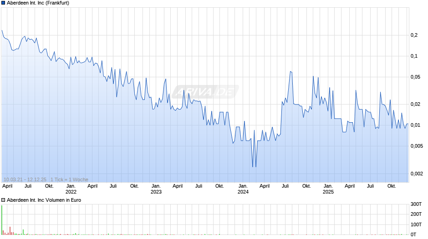
Task: Click the 'Jan. 2022' time axis label
Action: pyautogui.click(x=71, y=189)
